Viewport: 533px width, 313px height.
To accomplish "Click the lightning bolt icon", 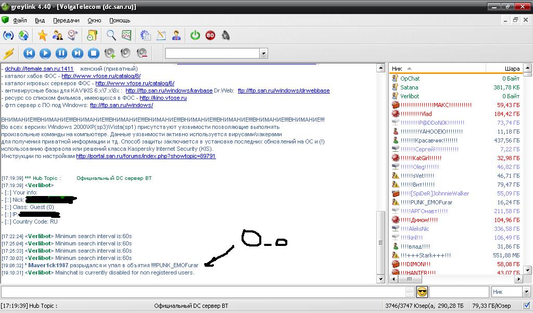I will (x=8, y=53).
